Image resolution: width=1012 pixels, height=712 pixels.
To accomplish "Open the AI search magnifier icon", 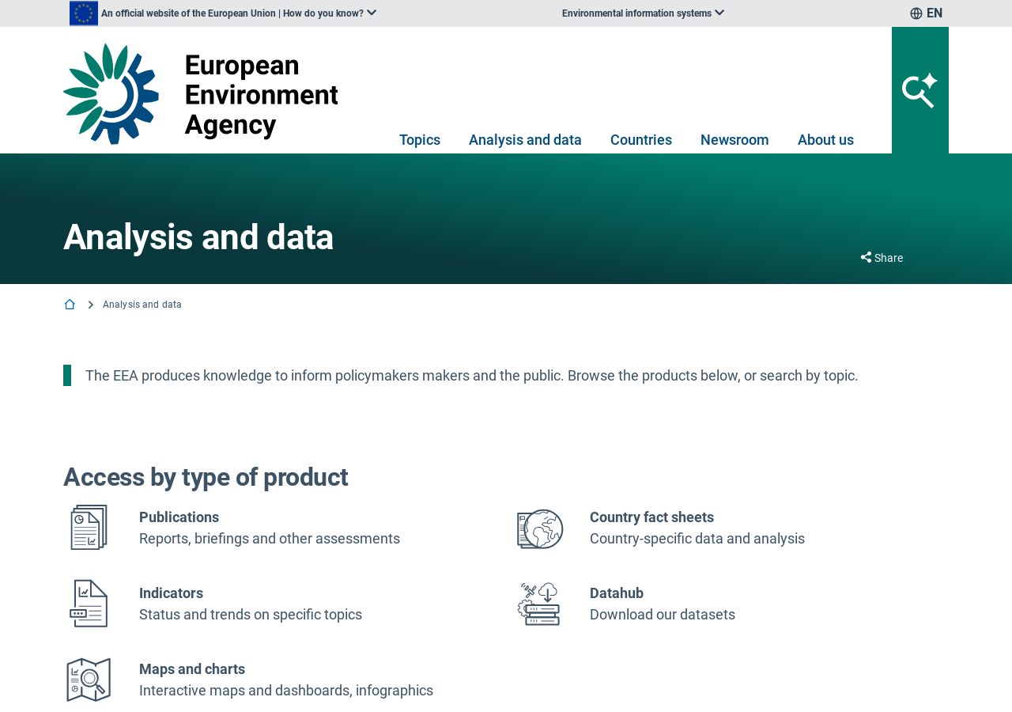I will [x=919, y=90].
